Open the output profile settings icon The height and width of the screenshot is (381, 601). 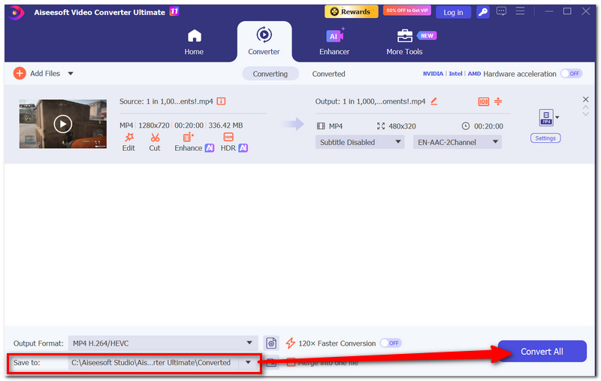(x=271, y=343)
